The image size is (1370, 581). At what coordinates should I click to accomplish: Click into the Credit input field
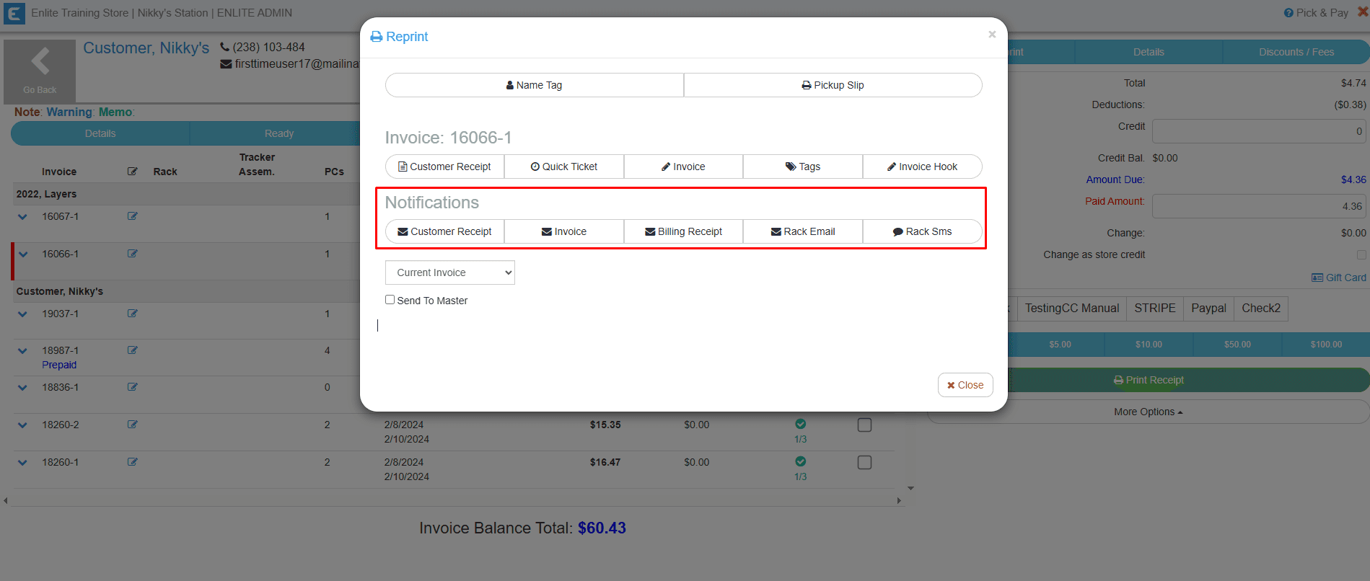tap(1260, 131)
